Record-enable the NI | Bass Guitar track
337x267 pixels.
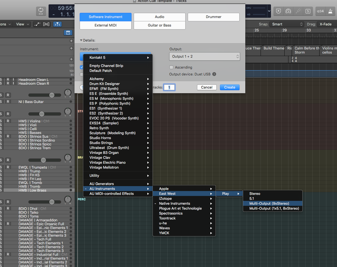click(x=8, y=102)
